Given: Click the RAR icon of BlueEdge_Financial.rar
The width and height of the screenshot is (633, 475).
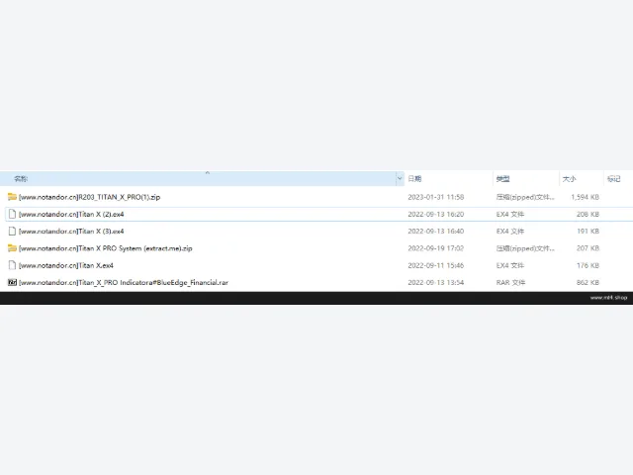Looking at the screenshot, I should 12,282.
